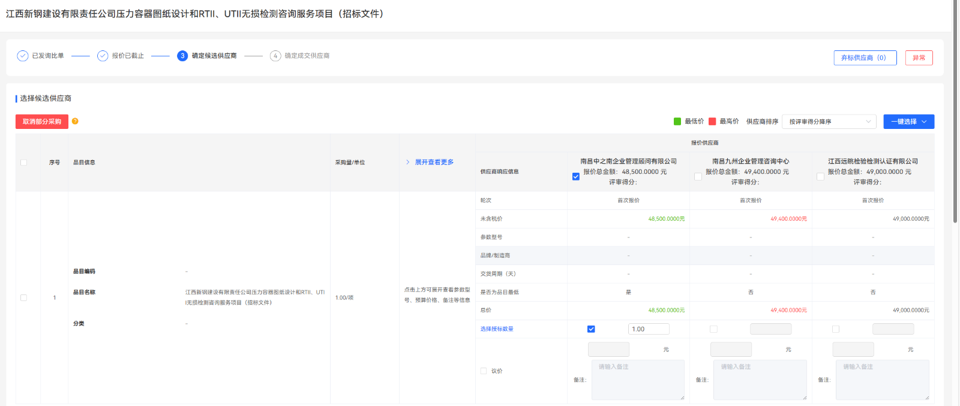Toggle the select-all checkbox in table header
The image size is (960, 406).
point(24,163)
